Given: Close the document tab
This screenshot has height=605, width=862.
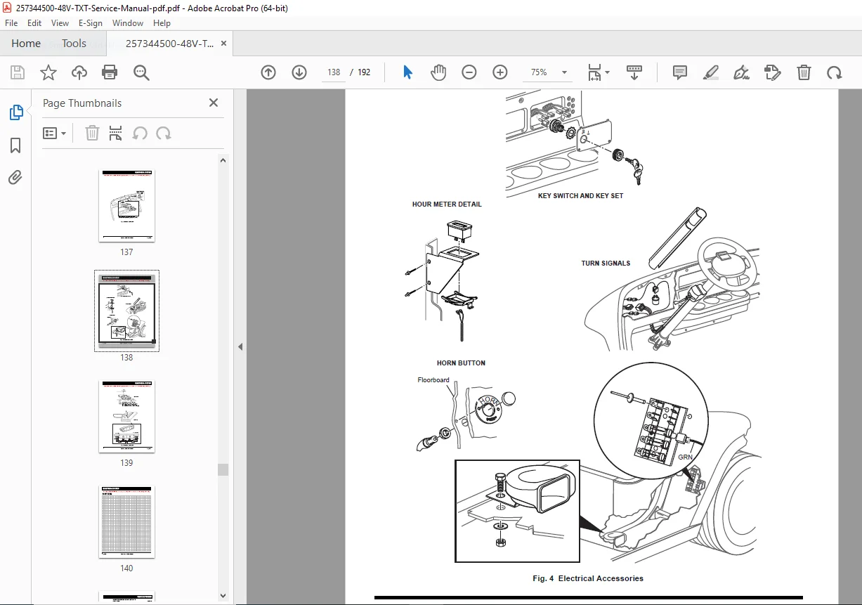Looking at the screenshot, I should (224, 44).
